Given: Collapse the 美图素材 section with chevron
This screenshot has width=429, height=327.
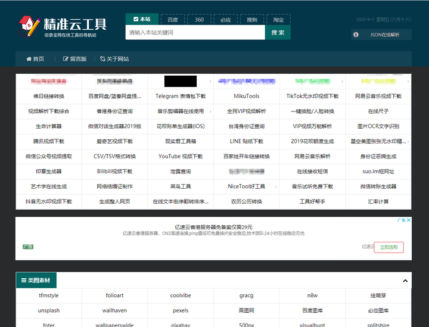Looking at the screenshot, I should 405,281.
